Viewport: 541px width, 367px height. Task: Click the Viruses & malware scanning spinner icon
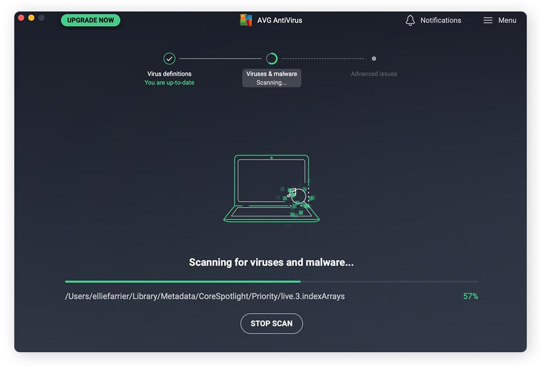click(x=271, y=58)
